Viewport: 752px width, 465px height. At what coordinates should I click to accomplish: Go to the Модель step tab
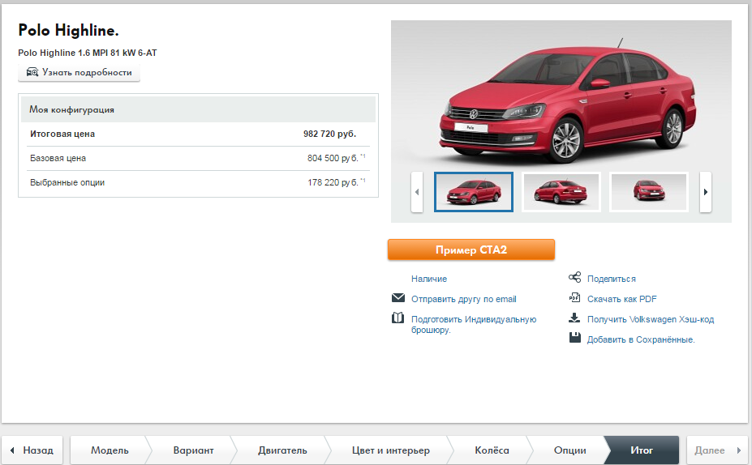point(110,450)
